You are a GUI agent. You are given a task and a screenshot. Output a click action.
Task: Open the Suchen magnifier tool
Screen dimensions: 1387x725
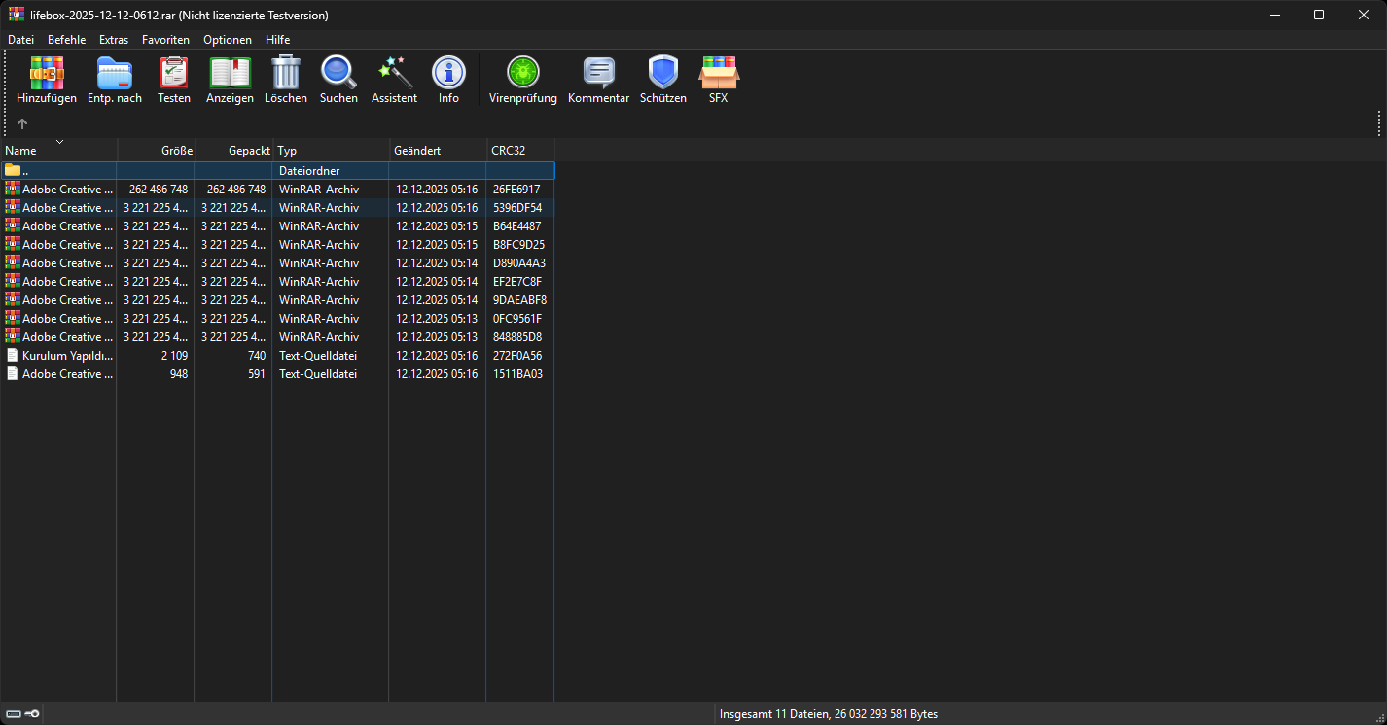click(x=338, y=80)
